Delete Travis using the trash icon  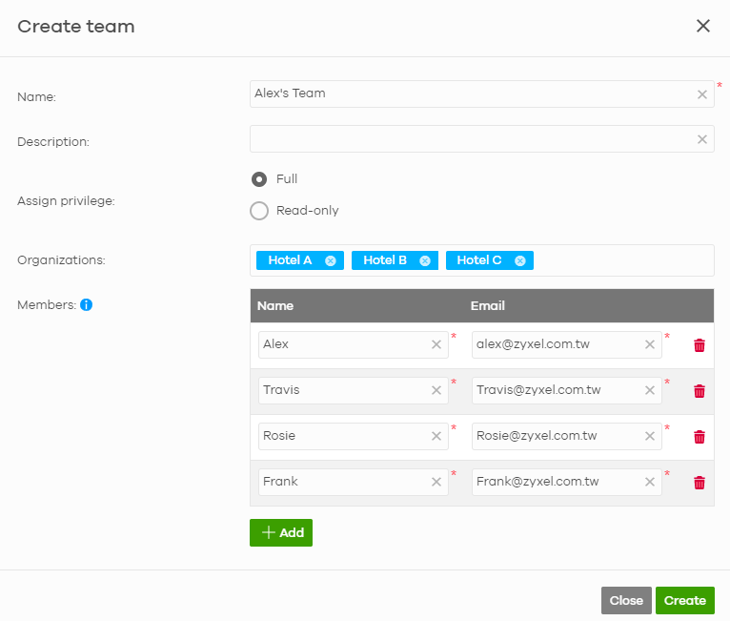coord(699,391)
